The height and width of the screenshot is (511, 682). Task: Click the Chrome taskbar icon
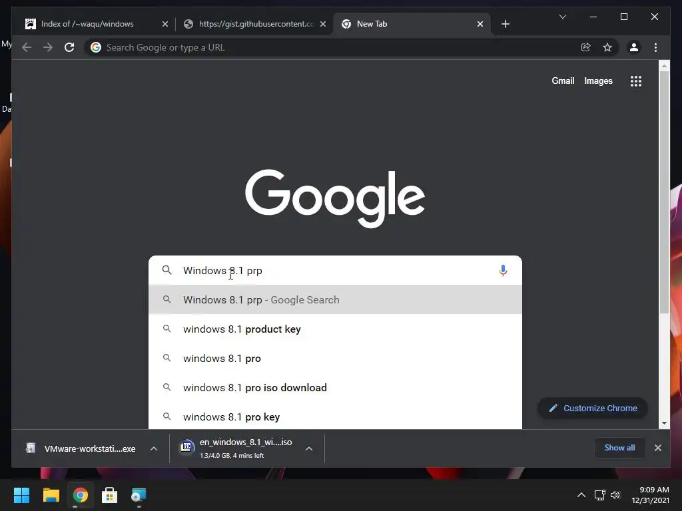click(80, 495)
